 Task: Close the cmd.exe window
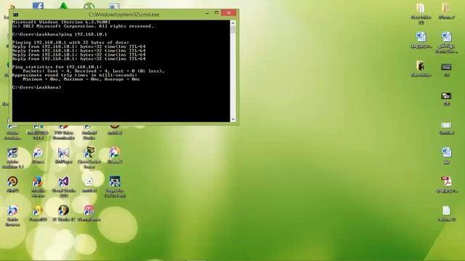[229, 13]
